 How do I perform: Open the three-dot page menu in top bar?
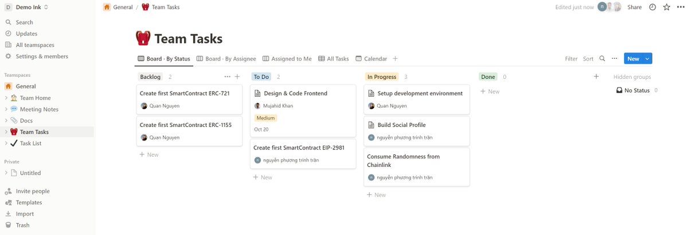[x=680, y=7]
